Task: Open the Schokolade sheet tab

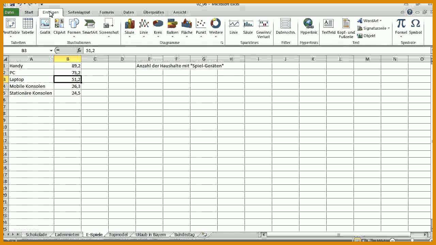Action: (36, 234)
